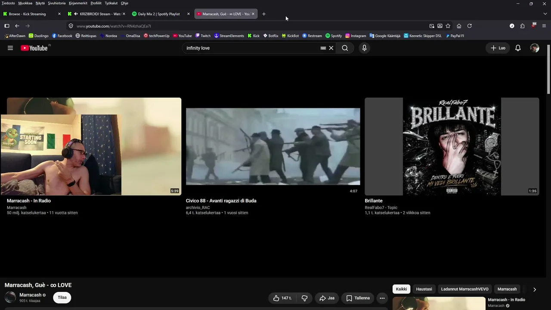Screen dimensions: 551x310
Task: Toggle the browser sidebar button
Action: pyautogui.click(x=7, y=26)
